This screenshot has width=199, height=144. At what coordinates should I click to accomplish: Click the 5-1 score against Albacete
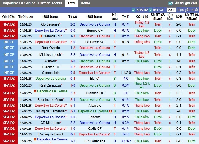click(x=73, y=106)
